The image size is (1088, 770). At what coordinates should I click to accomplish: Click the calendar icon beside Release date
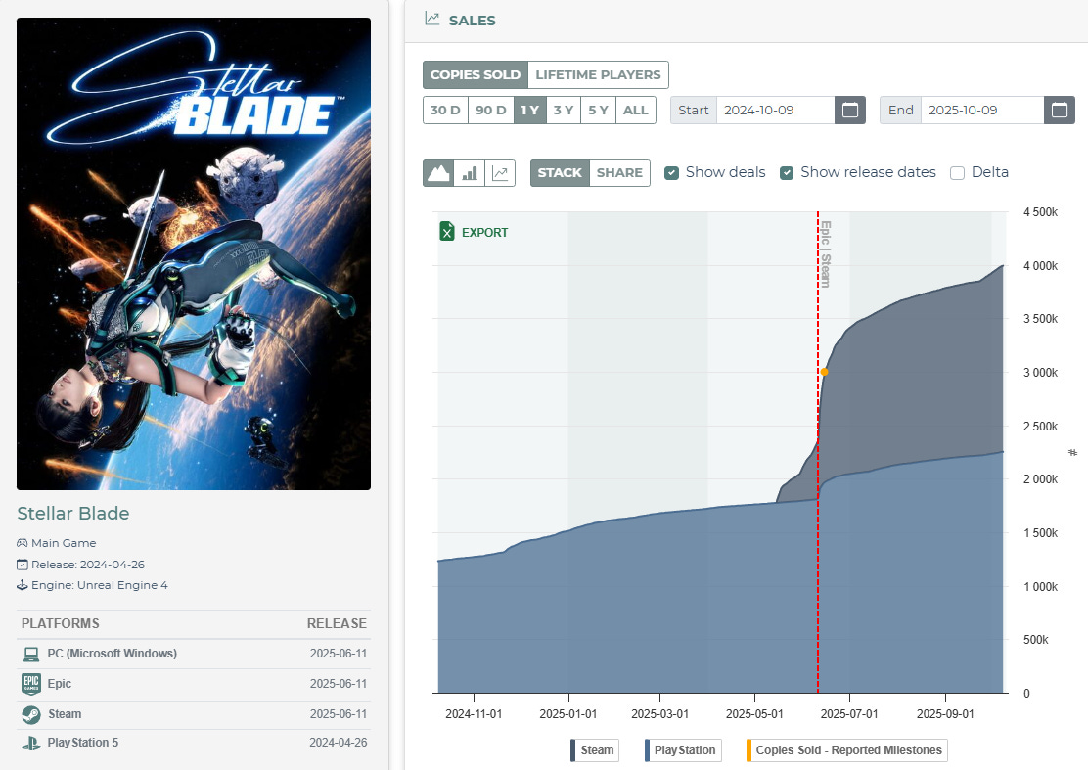[23, 565]
